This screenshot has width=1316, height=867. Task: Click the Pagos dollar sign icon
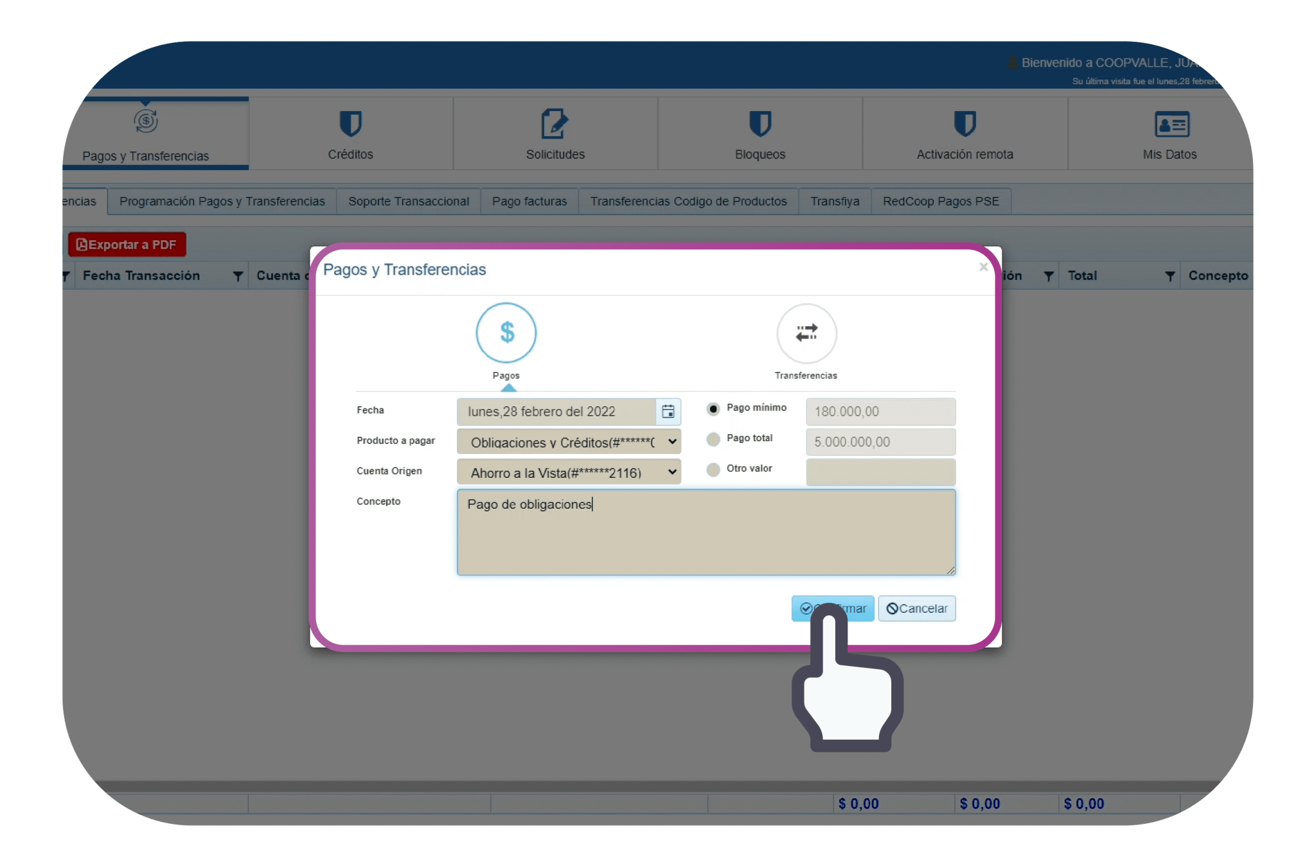pyautogui.click(x=506, y=333)
